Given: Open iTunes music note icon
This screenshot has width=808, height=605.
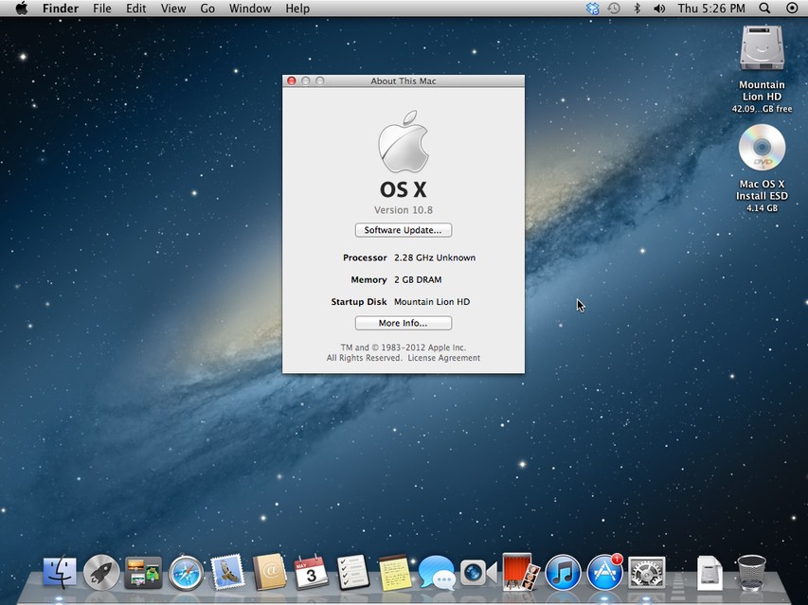Looking at the screenshot, I should point(563,572).
